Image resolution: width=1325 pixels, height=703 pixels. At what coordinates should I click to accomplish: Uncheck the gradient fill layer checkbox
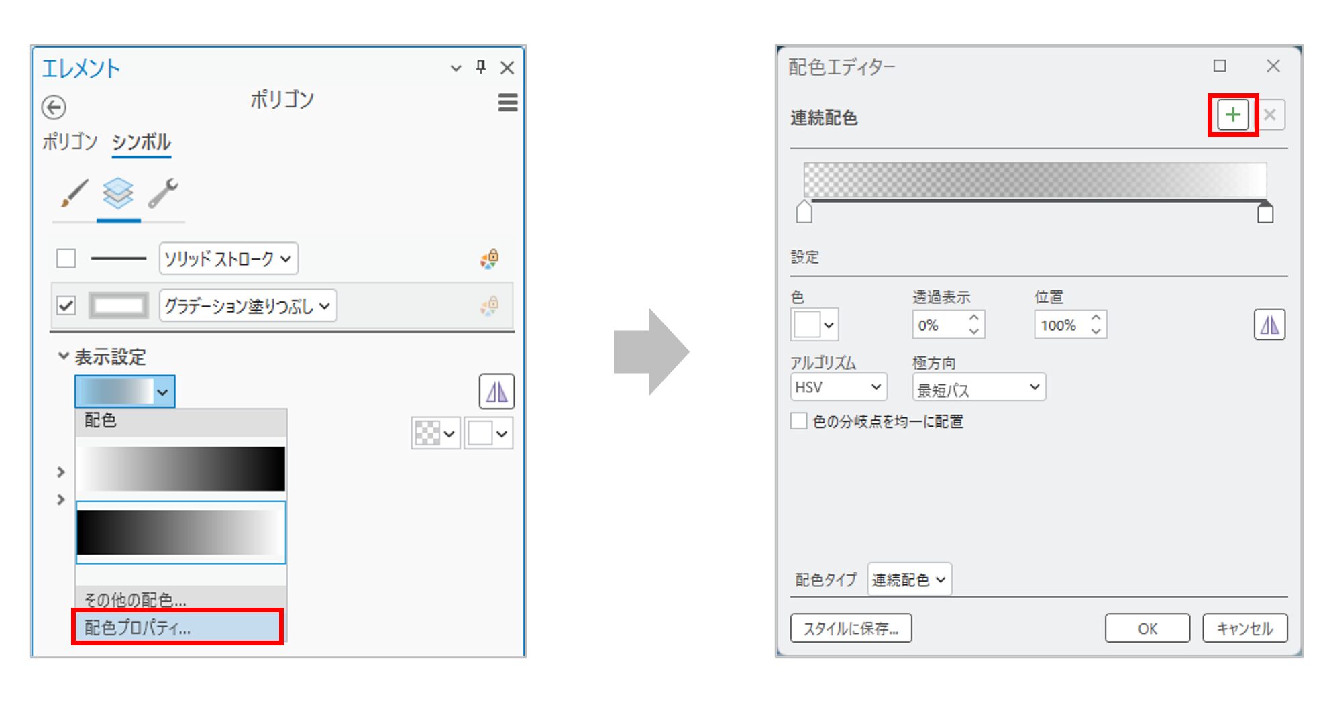point(66,306)
